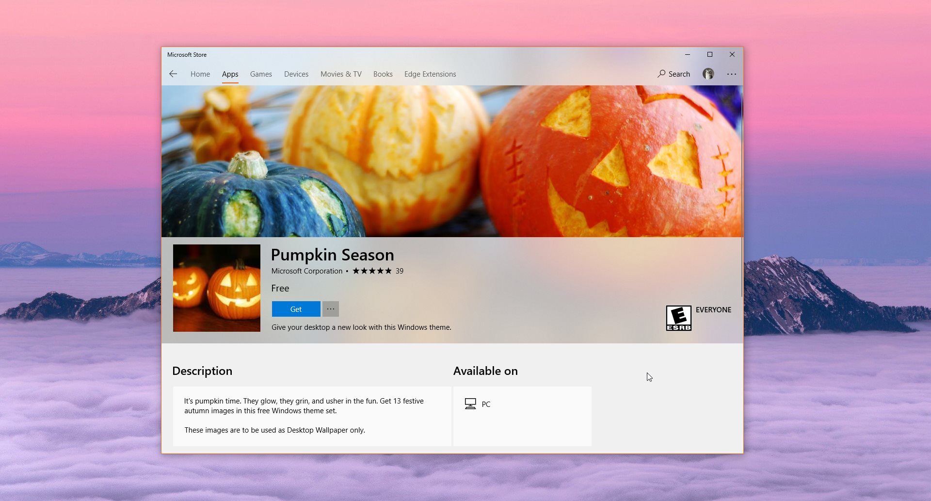This screenshot has height=501, width=931.
Task: Open the Devices tab
Action: [x=296, y=74]
